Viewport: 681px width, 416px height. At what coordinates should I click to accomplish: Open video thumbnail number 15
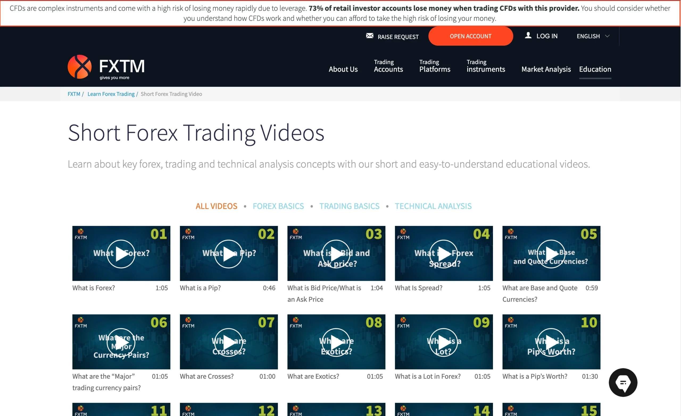[x=551, y=409]
